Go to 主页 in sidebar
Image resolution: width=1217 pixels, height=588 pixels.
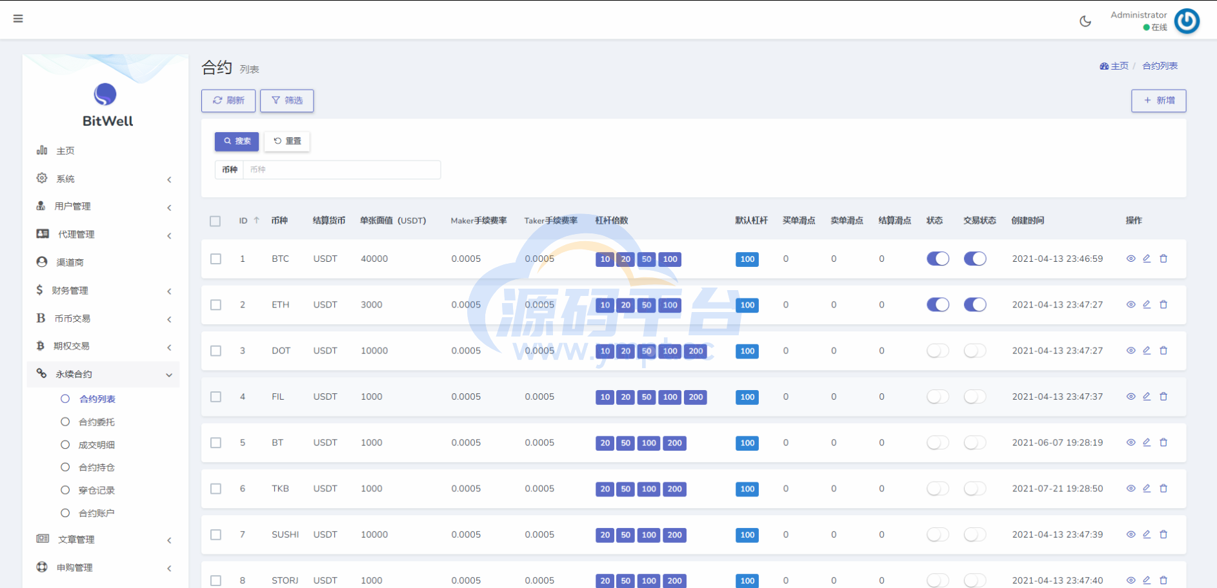click(x=103, y=150)
